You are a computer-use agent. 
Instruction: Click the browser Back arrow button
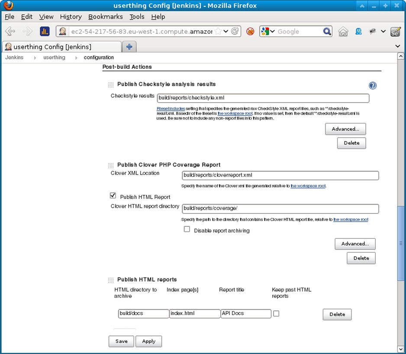click(x=10, y=31)
